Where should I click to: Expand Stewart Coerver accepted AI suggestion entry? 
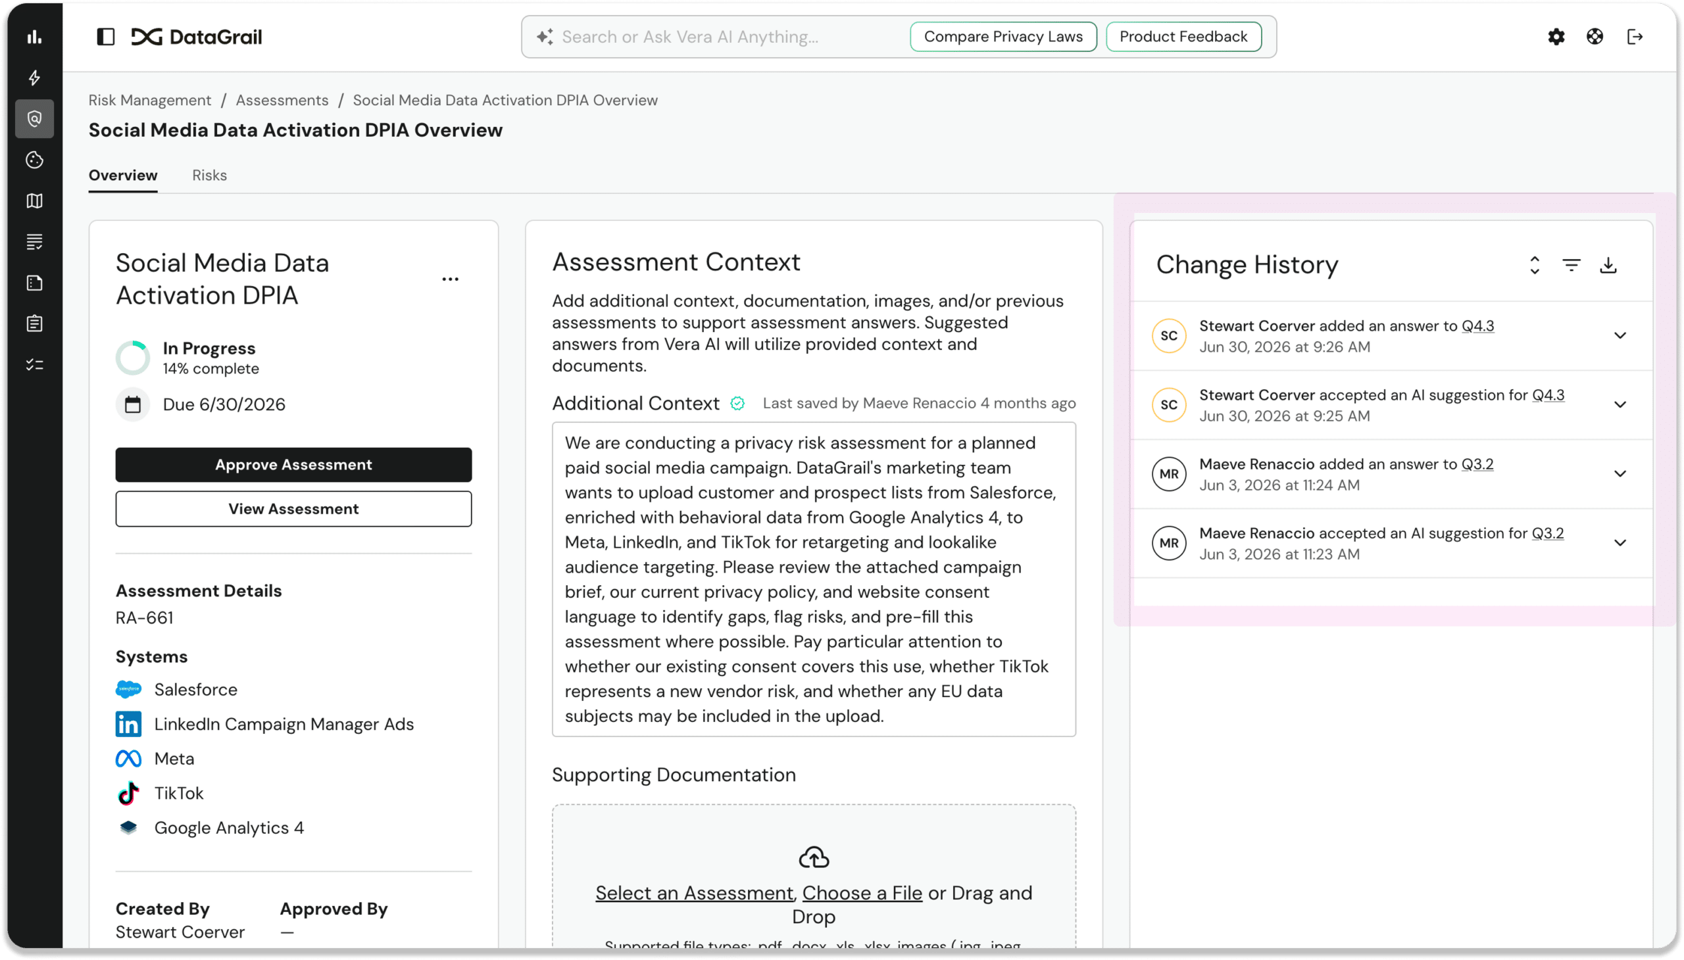coord(1620,405)
